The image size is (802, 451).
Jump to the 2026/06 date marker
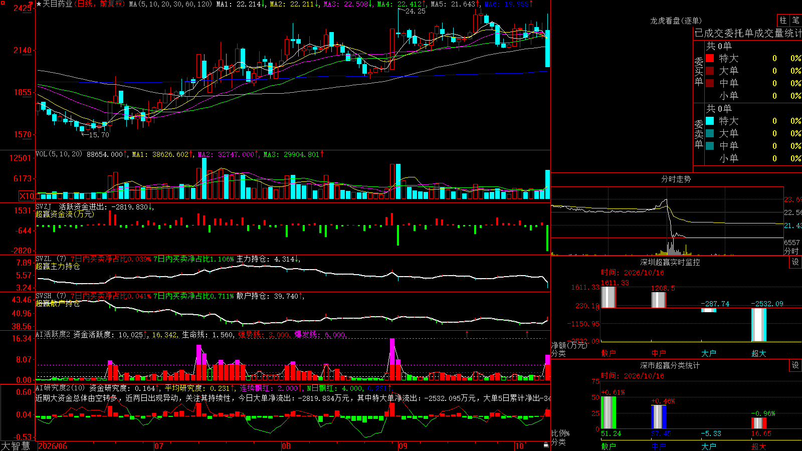pos(53,446)
